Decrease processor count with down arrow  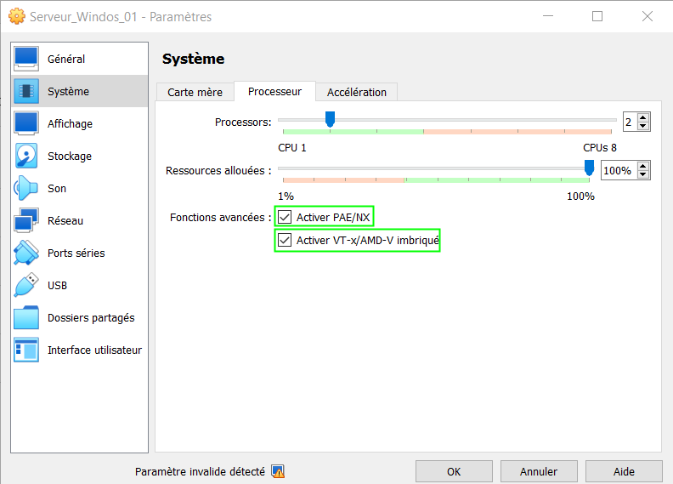click(643, 127)
